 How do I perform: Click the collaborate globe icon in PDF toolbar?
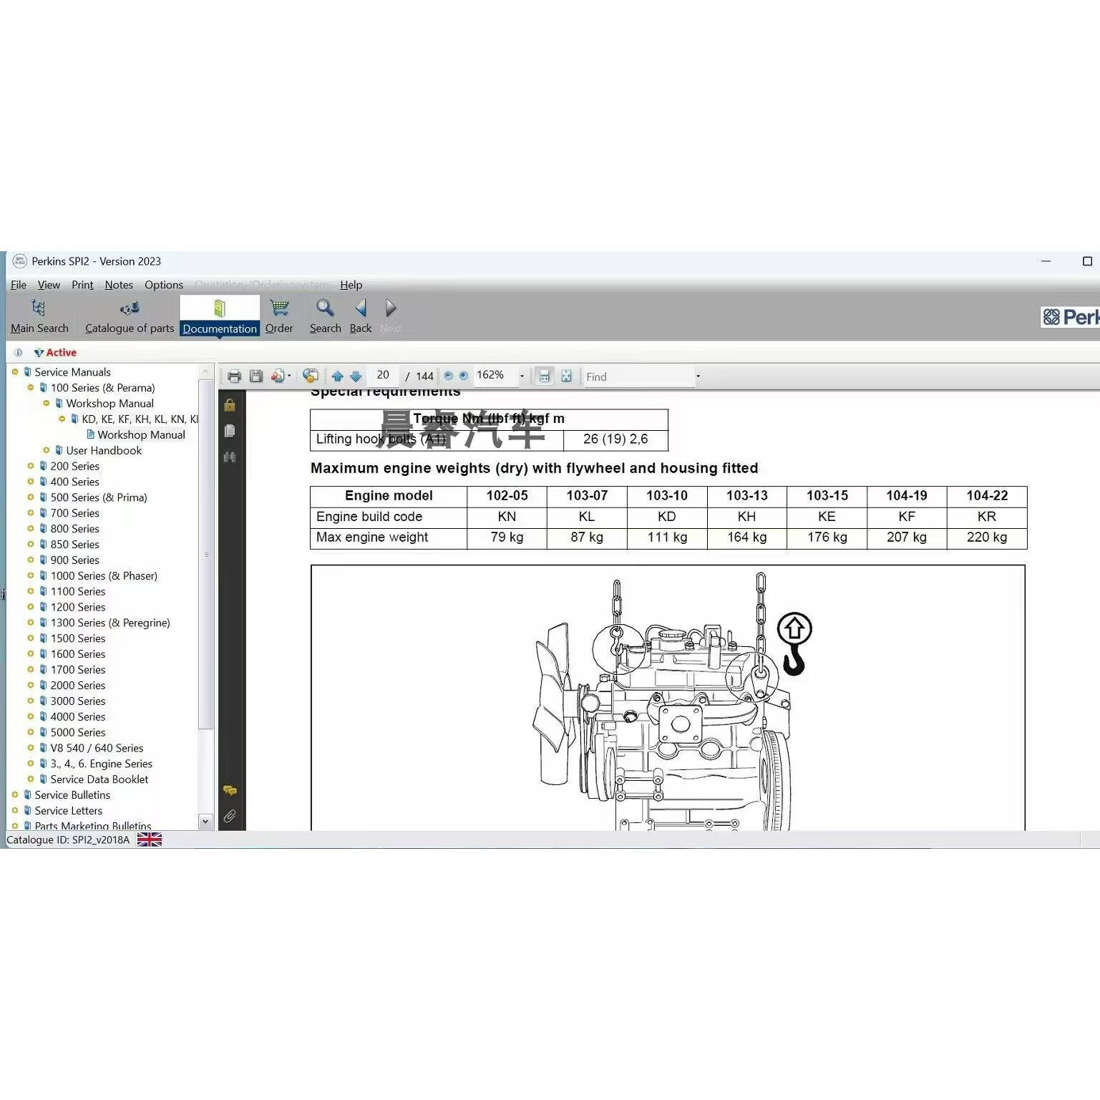[310, 376]
